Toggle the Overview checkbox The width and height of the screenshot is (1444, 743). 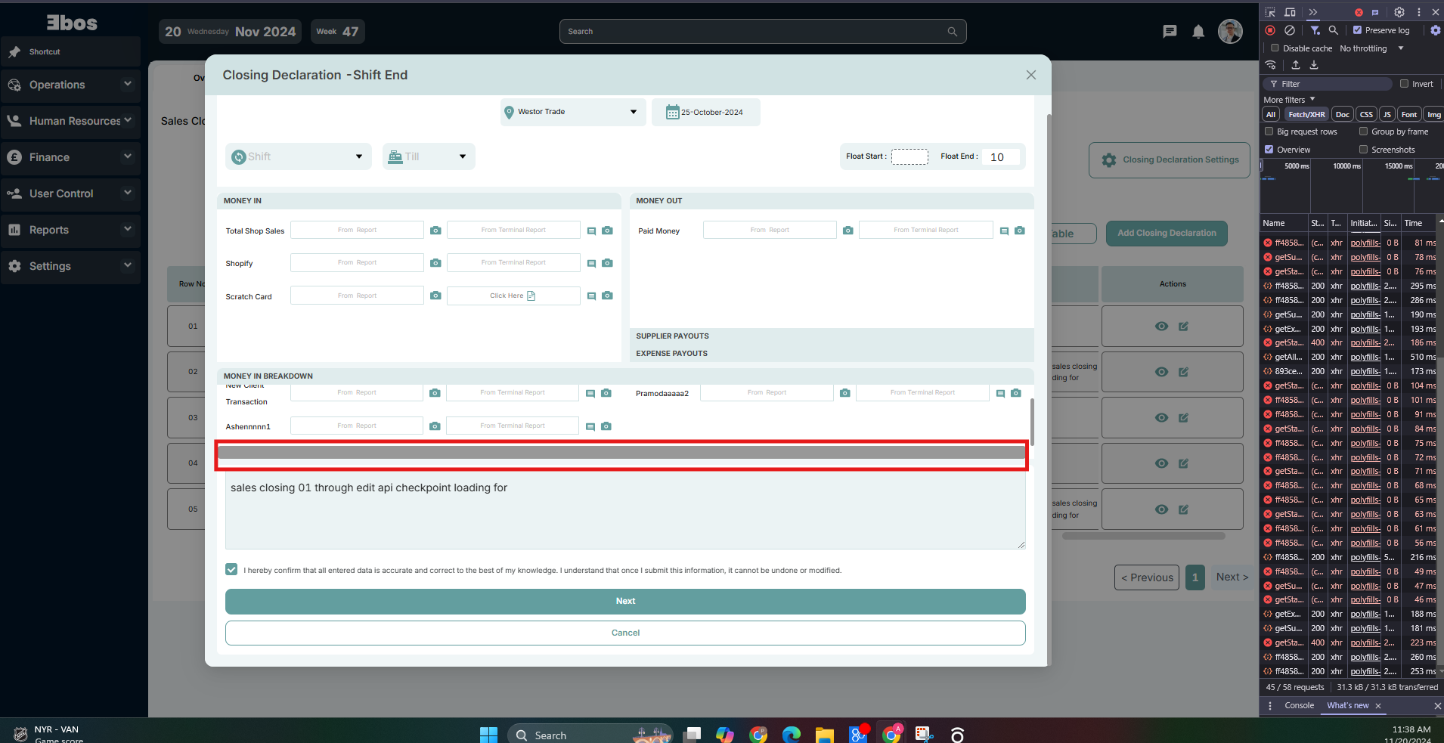pyautogui.click(x=1269, y=150)
